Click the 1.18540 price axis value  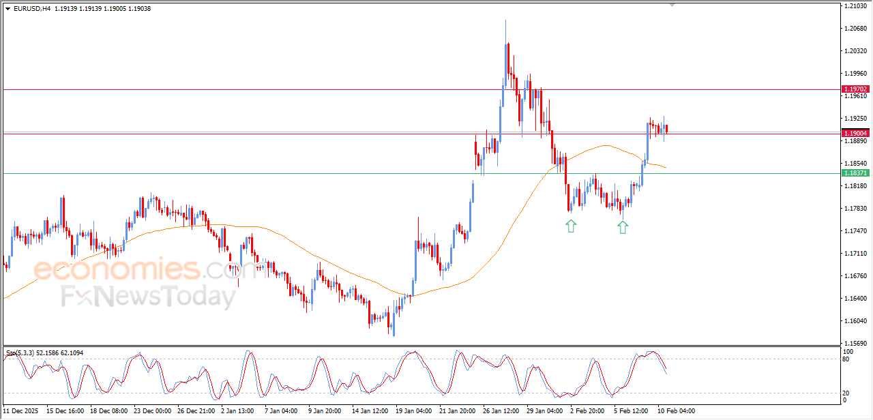[x=855, y=164]
